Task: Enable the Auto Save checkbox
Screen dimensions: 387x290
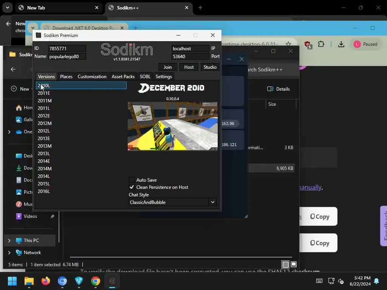Action: click(132, 180)
